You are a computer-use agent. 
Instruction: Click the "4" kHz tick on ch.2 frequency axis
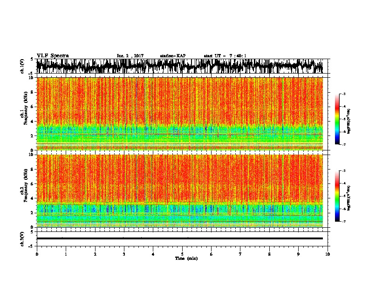pyautogui.click(x=33, y=198)
